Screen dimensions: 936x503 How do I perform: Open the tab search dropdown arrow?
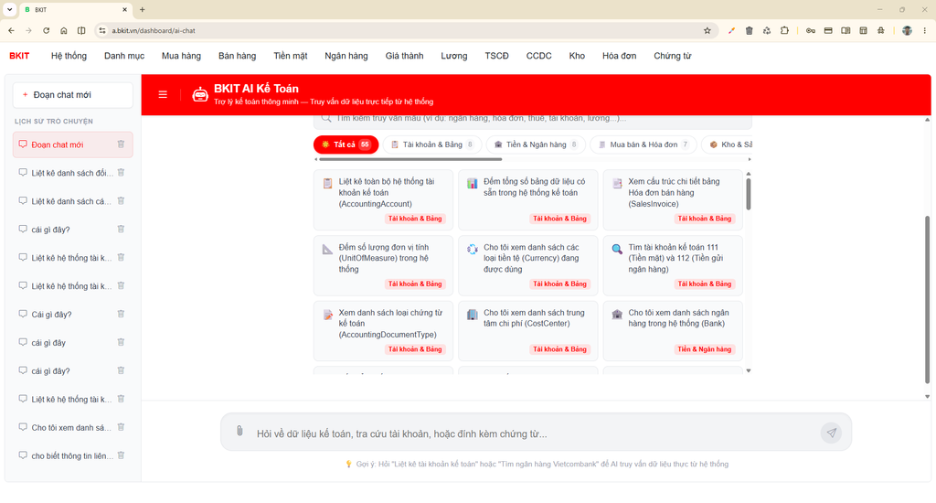click(x=9, y=9)
